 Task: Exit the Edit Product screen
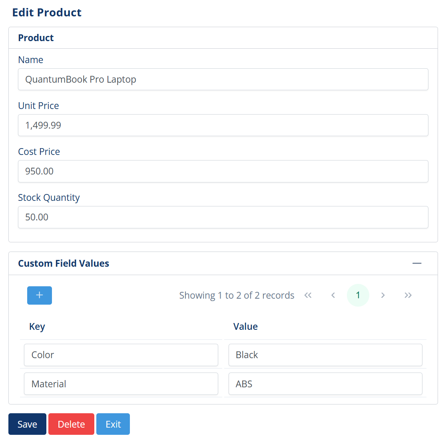(113, 424)
